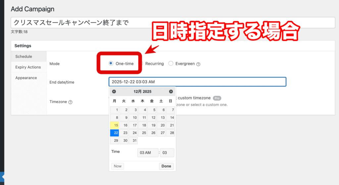Choose December 29 in the calendar
This screenshot has height=185, width=339.
115,140
